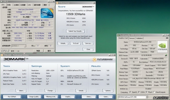Export the score with To Excel
Screen dimensions: 170x100
click(75, 44)
